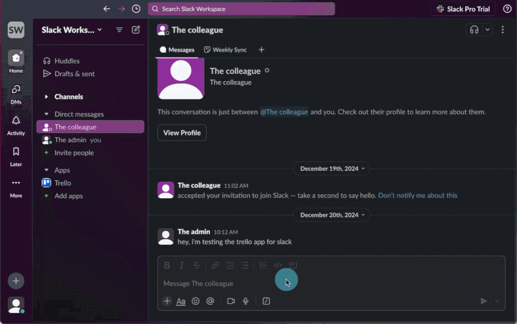Viewport: 517px width, 324px height.
Task: Record an audio clip with the microphone
Action: point(246,301)
